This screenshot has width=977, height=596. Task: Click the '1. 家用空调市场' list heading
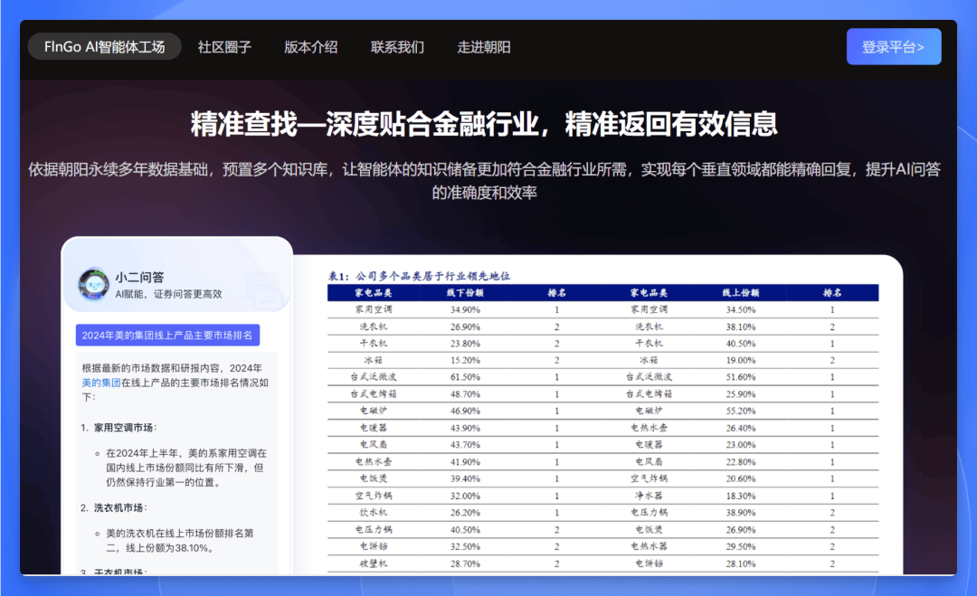pyautogui.click(x=119, y=427)
